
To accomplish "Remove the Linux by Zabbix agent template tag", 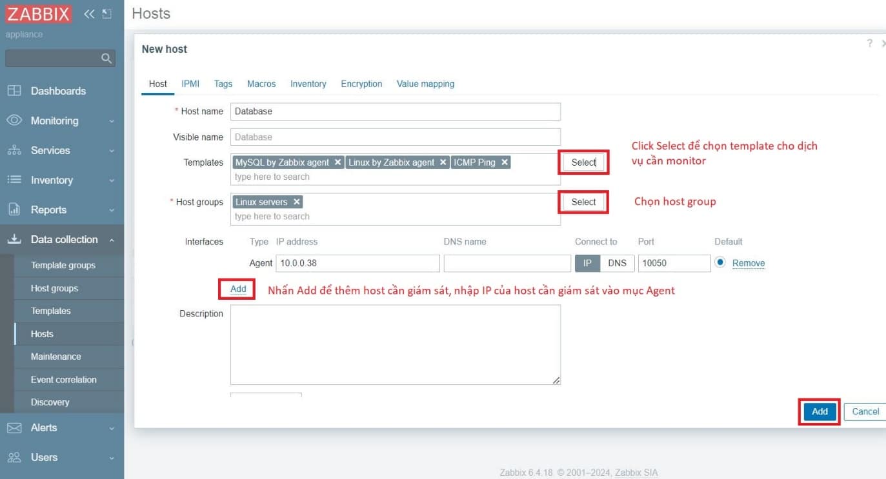I will (443, 162).
